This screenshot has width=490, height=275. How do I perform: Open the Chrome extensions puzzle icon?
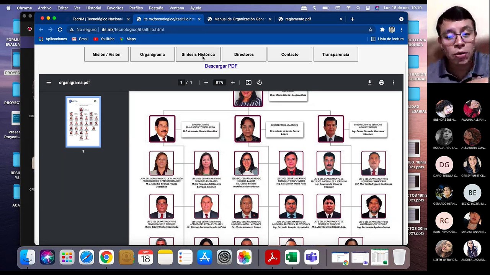(x=382, y=29)
